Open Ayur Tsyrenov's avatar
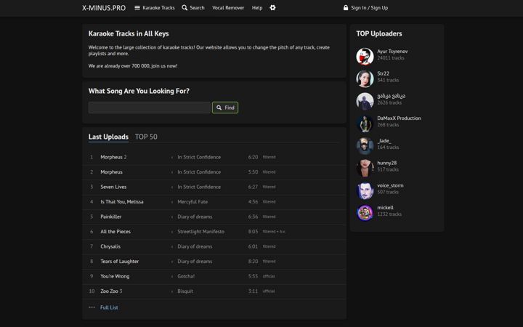Screen dimensions: 523x327 click(x=365, y=57)
